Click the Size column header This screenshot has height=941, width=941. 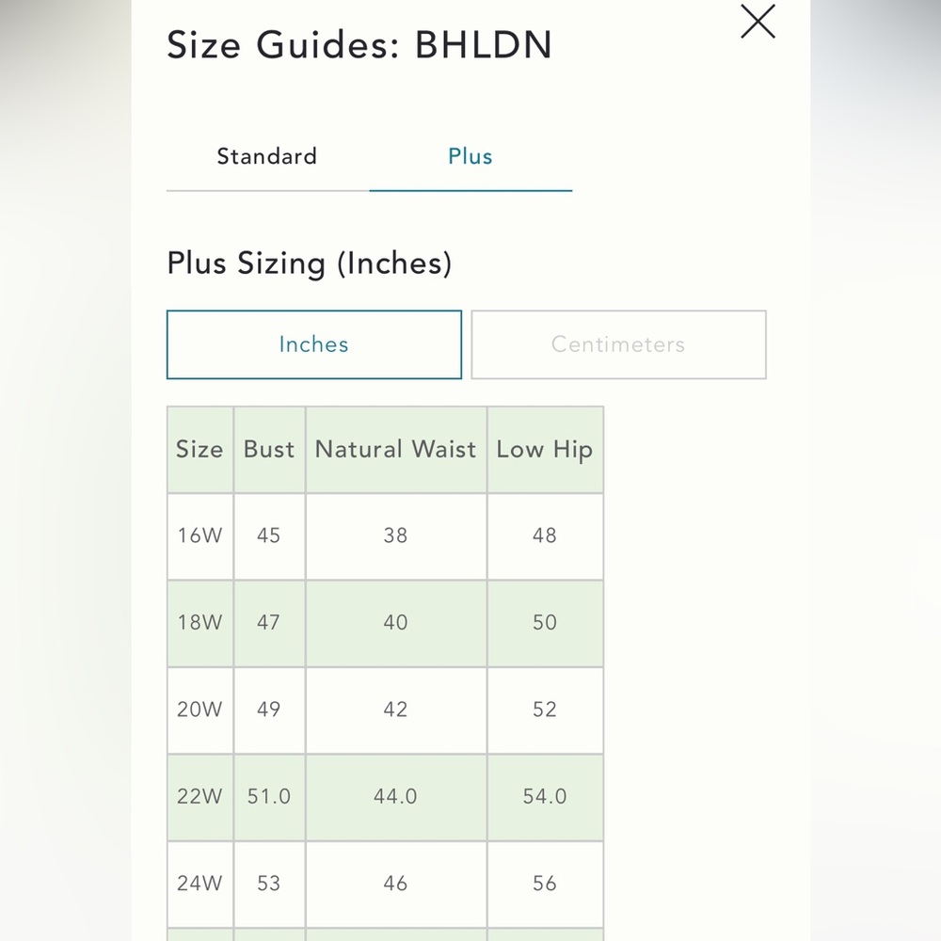coord(199,450)
